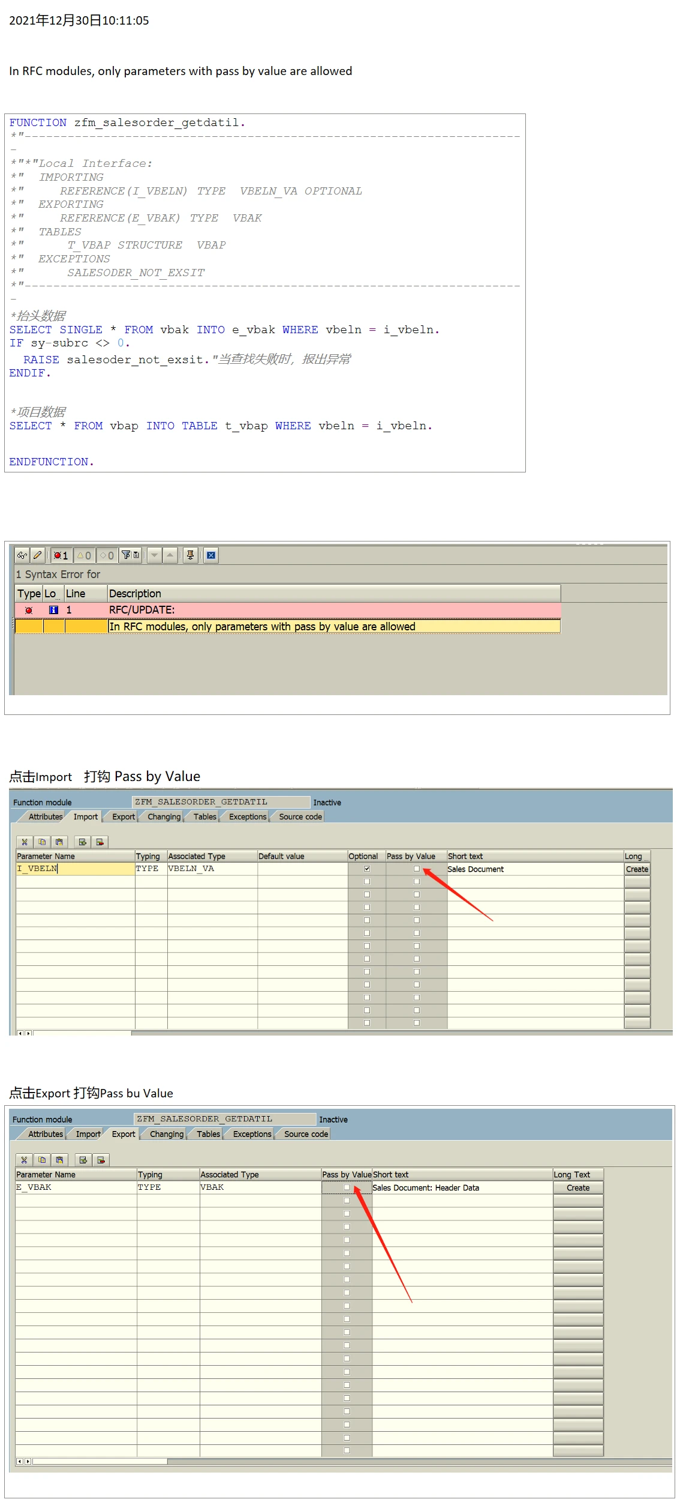This screenshot has height=1508, width=677.
Task: Click the RAISE salesoder_not_exsit. code line
Action: 116,360
